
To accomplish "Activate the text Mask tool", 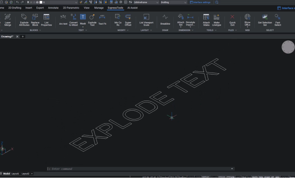I will 83,19.
